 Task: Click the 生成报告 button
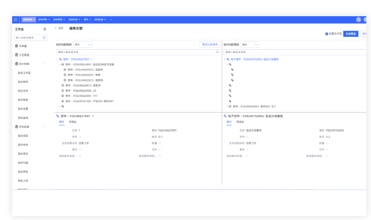tap(351, 34)
